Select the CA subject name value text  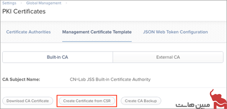(x=110, y=79)
